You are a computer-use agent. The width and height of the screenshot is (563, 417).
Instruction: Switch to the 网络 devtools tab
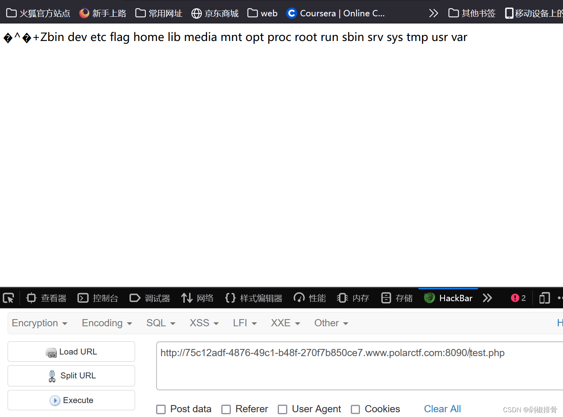(x=197, y=298)
